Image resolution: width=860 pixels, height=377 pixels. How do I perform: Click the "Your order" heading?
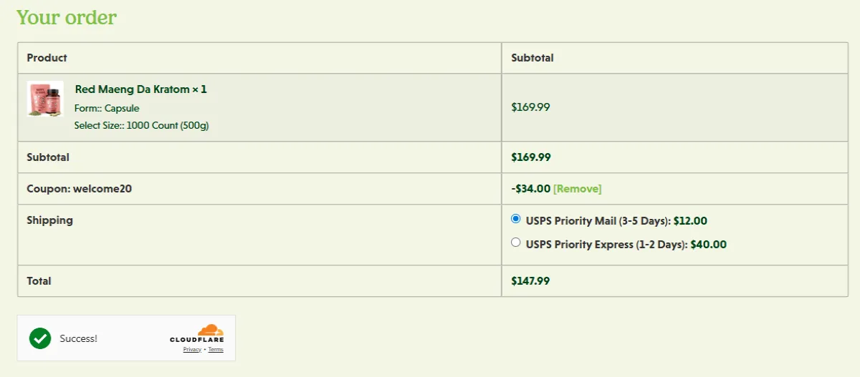pyautogui.click(x=67, y=17)
